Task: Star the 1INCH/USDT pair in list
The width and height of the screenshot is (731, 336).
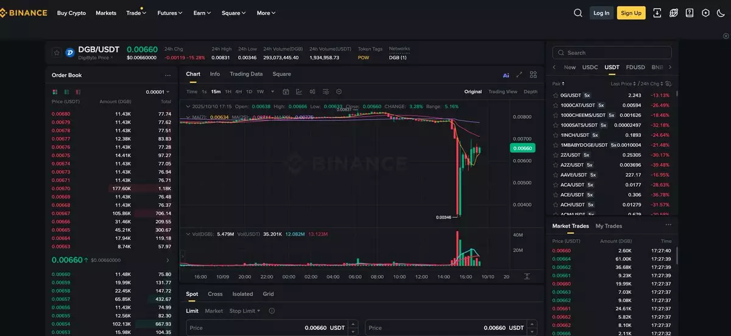Action: coord(555,135)
